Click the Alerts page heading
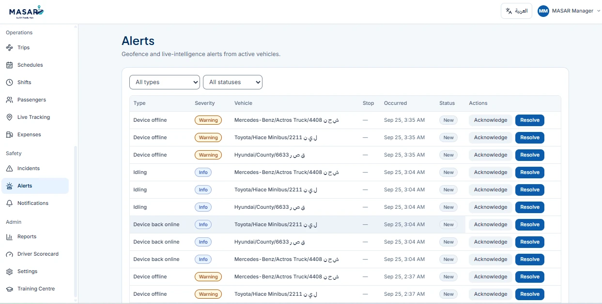The width and height of the screenshot is (602, 304). coord(138,41)
